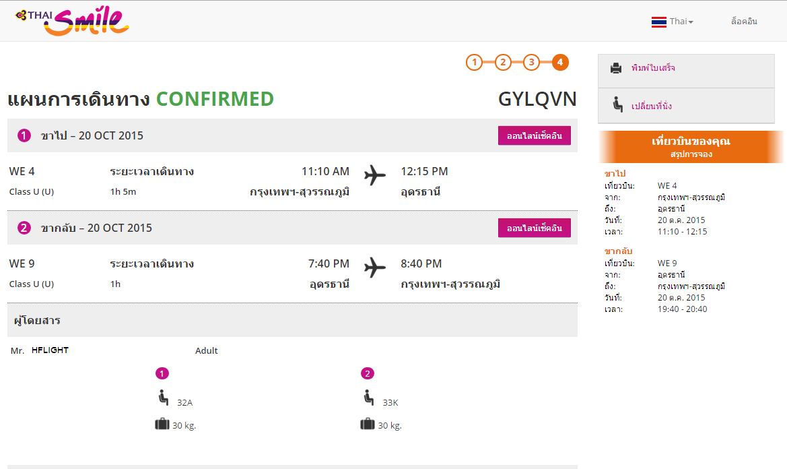The image size is (787, 469).
Task: Click เปลี่ยนที่นั่ง change seat link
Action: [651, 106]
